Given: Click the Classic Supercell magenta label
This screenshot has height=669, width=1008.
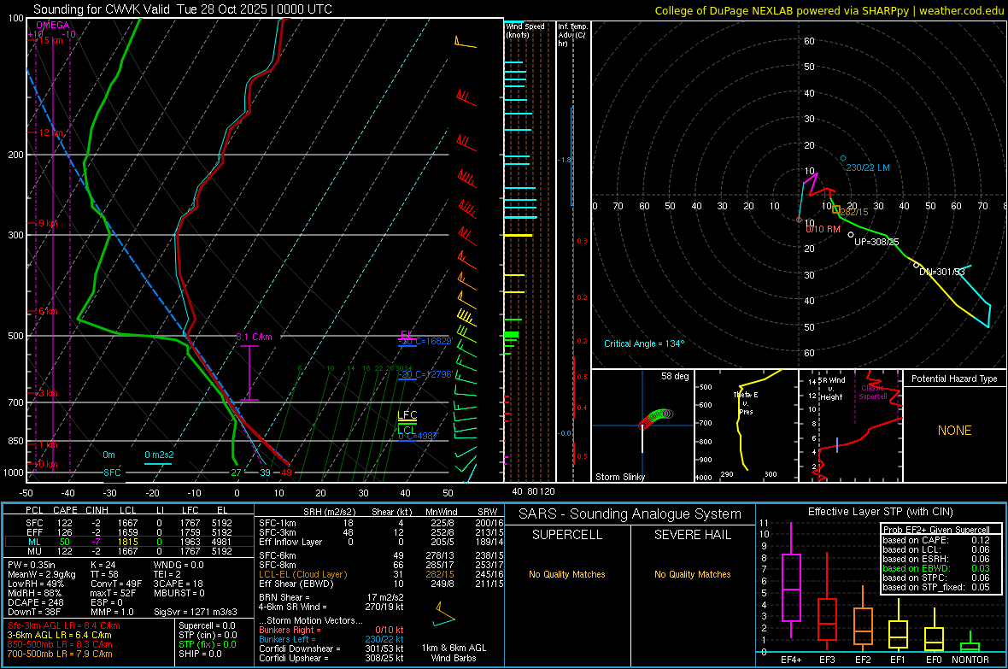Looking at the screenshot, I should (873, 392).
